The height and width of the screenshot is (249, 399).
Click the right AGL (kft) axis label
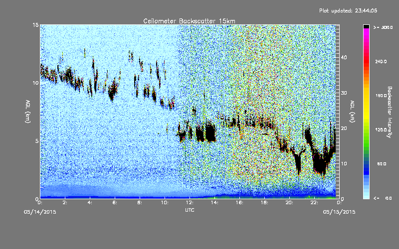353,111
